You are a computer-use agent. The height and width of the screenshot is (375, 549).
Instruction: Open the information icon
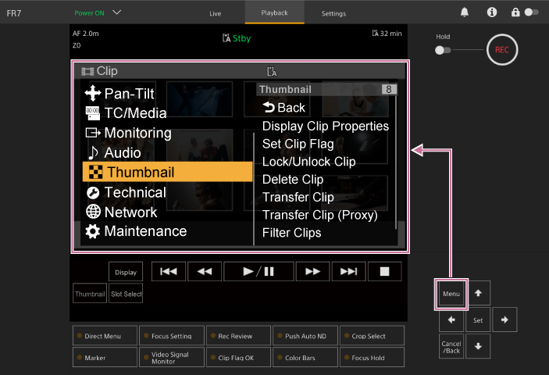[x=491, y=12]
